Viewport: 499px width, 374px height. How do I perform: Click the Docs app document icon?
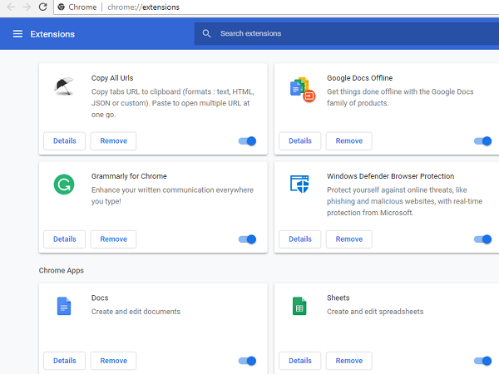coord(64,306)
